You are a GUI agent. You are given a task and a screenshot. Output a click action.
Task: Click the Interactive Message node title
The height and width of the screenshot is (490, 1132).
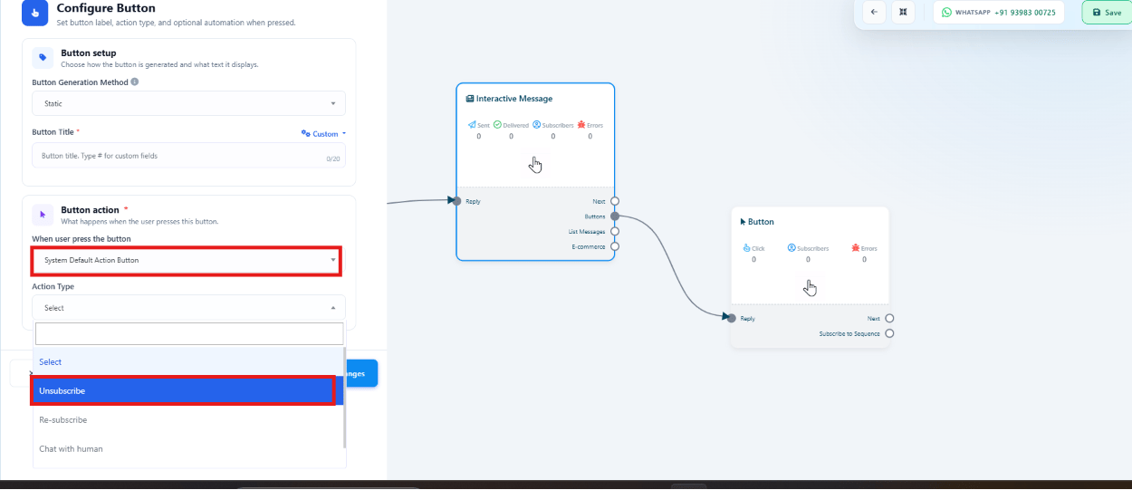tap(514, 99)
